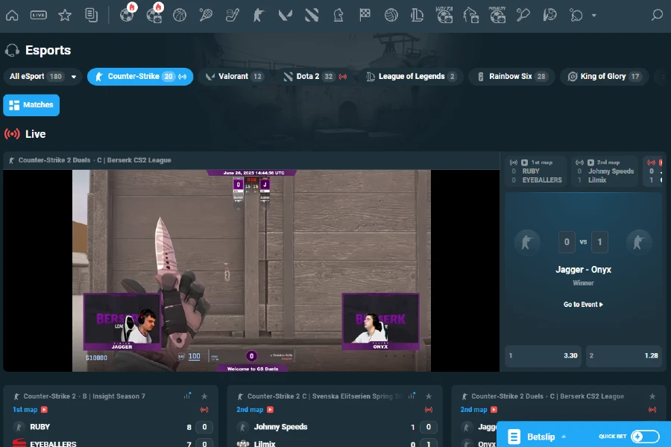The height and width of the screenshot is (447, 671).
Task: Expand the extra sports dropdown arrow in top bar
Action: (593, 15)
